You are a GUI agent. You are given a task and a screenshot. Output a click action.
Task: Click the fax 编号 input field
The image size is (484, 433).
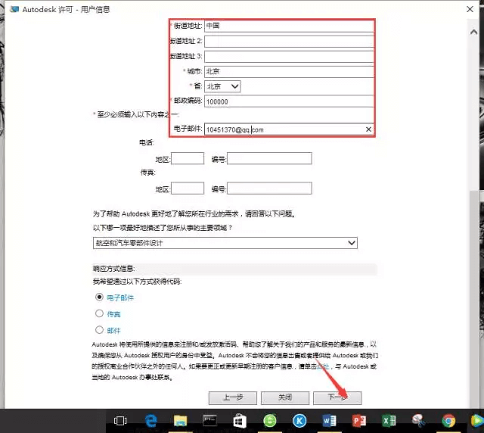tap(269, 188)
